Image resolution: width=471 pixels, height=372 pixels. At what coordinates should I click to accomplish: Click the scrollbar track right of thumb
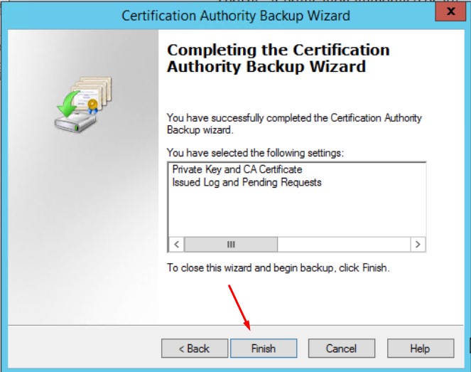click(x=342, y=244)
